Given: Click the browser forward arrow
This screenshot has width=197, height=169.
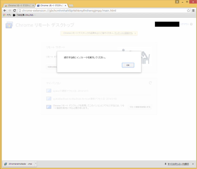Looking at the screenshot, I should (10, 10).
